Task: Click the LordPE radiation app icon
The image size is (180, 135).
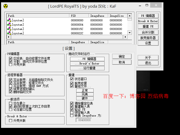Action: (x=6, y=6)
